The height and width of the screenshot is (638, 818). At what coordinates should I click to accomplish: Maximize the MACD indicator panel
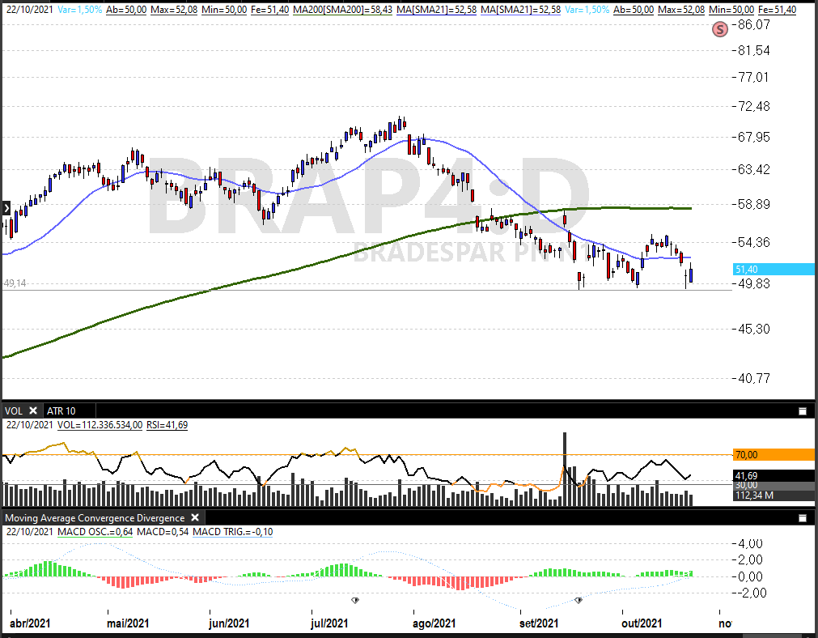click(x=803, y=518)
